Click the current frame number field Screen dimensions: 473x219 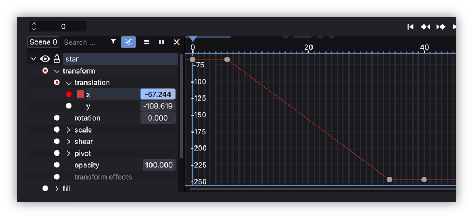[63, 26]
